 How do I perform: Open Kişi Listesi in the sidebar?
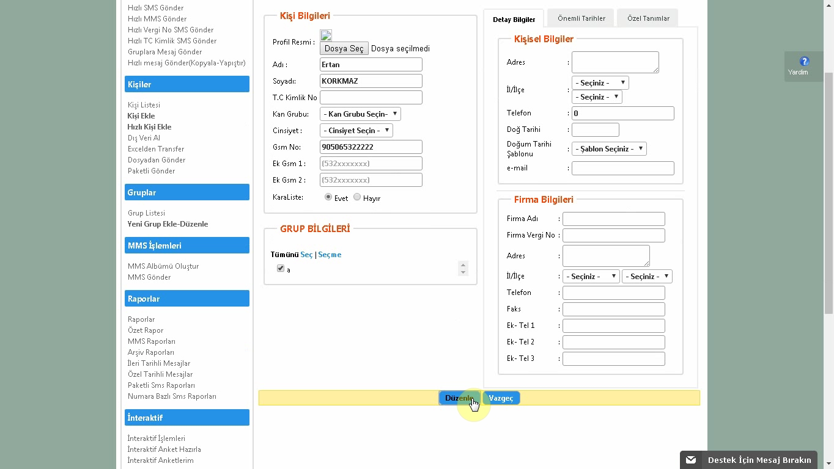(144, 105)
